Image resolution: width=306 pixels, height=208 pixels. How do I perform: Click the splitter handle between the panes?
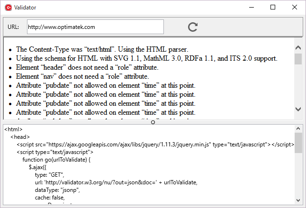point(153,122)
